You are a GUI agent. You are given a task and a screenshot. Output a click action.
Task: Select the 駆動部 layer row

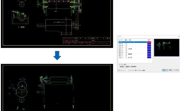click(x=133, y=54)
